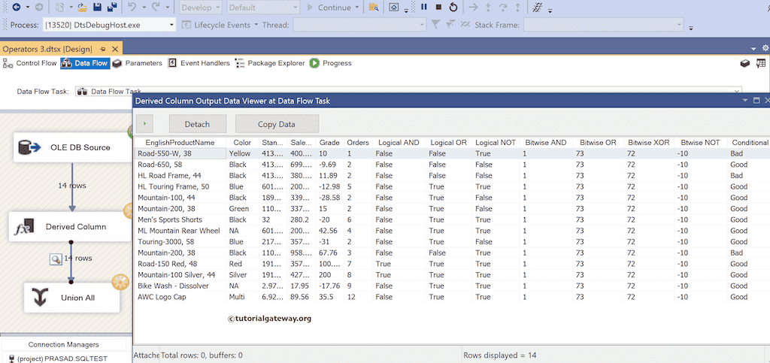Click the data viewer magnifier on data path
Viewport: 770px width, 363px height.
(56, 259)
